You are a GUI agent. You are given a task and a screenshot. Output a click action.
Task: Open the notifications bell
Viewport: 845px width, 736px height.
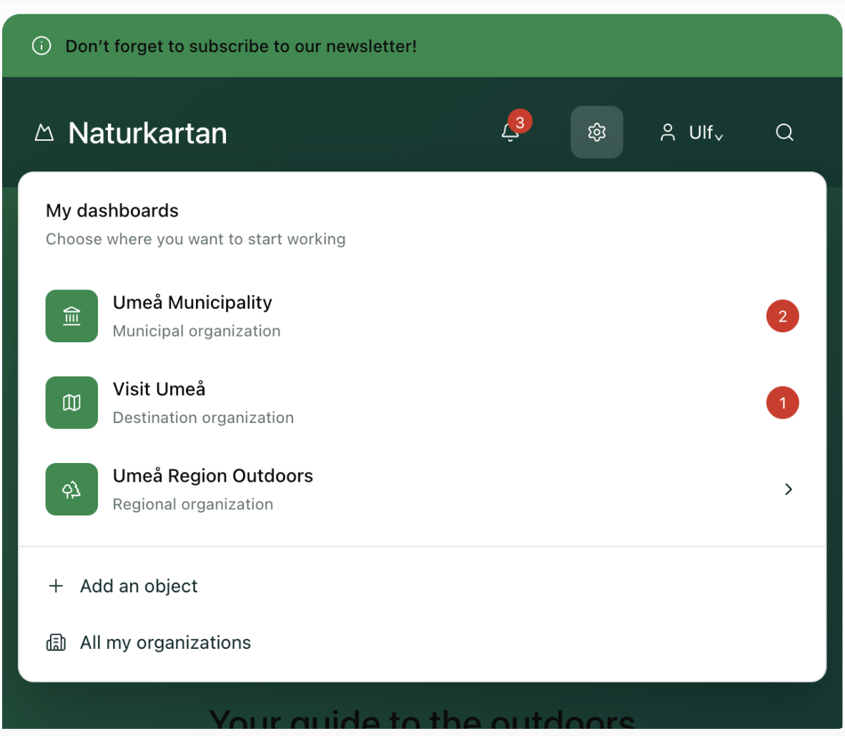pos(510,132)
